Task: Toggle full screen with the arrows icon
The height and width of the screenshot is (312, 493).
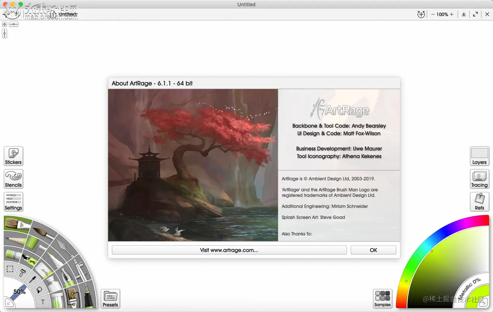Action: (476, 14)
